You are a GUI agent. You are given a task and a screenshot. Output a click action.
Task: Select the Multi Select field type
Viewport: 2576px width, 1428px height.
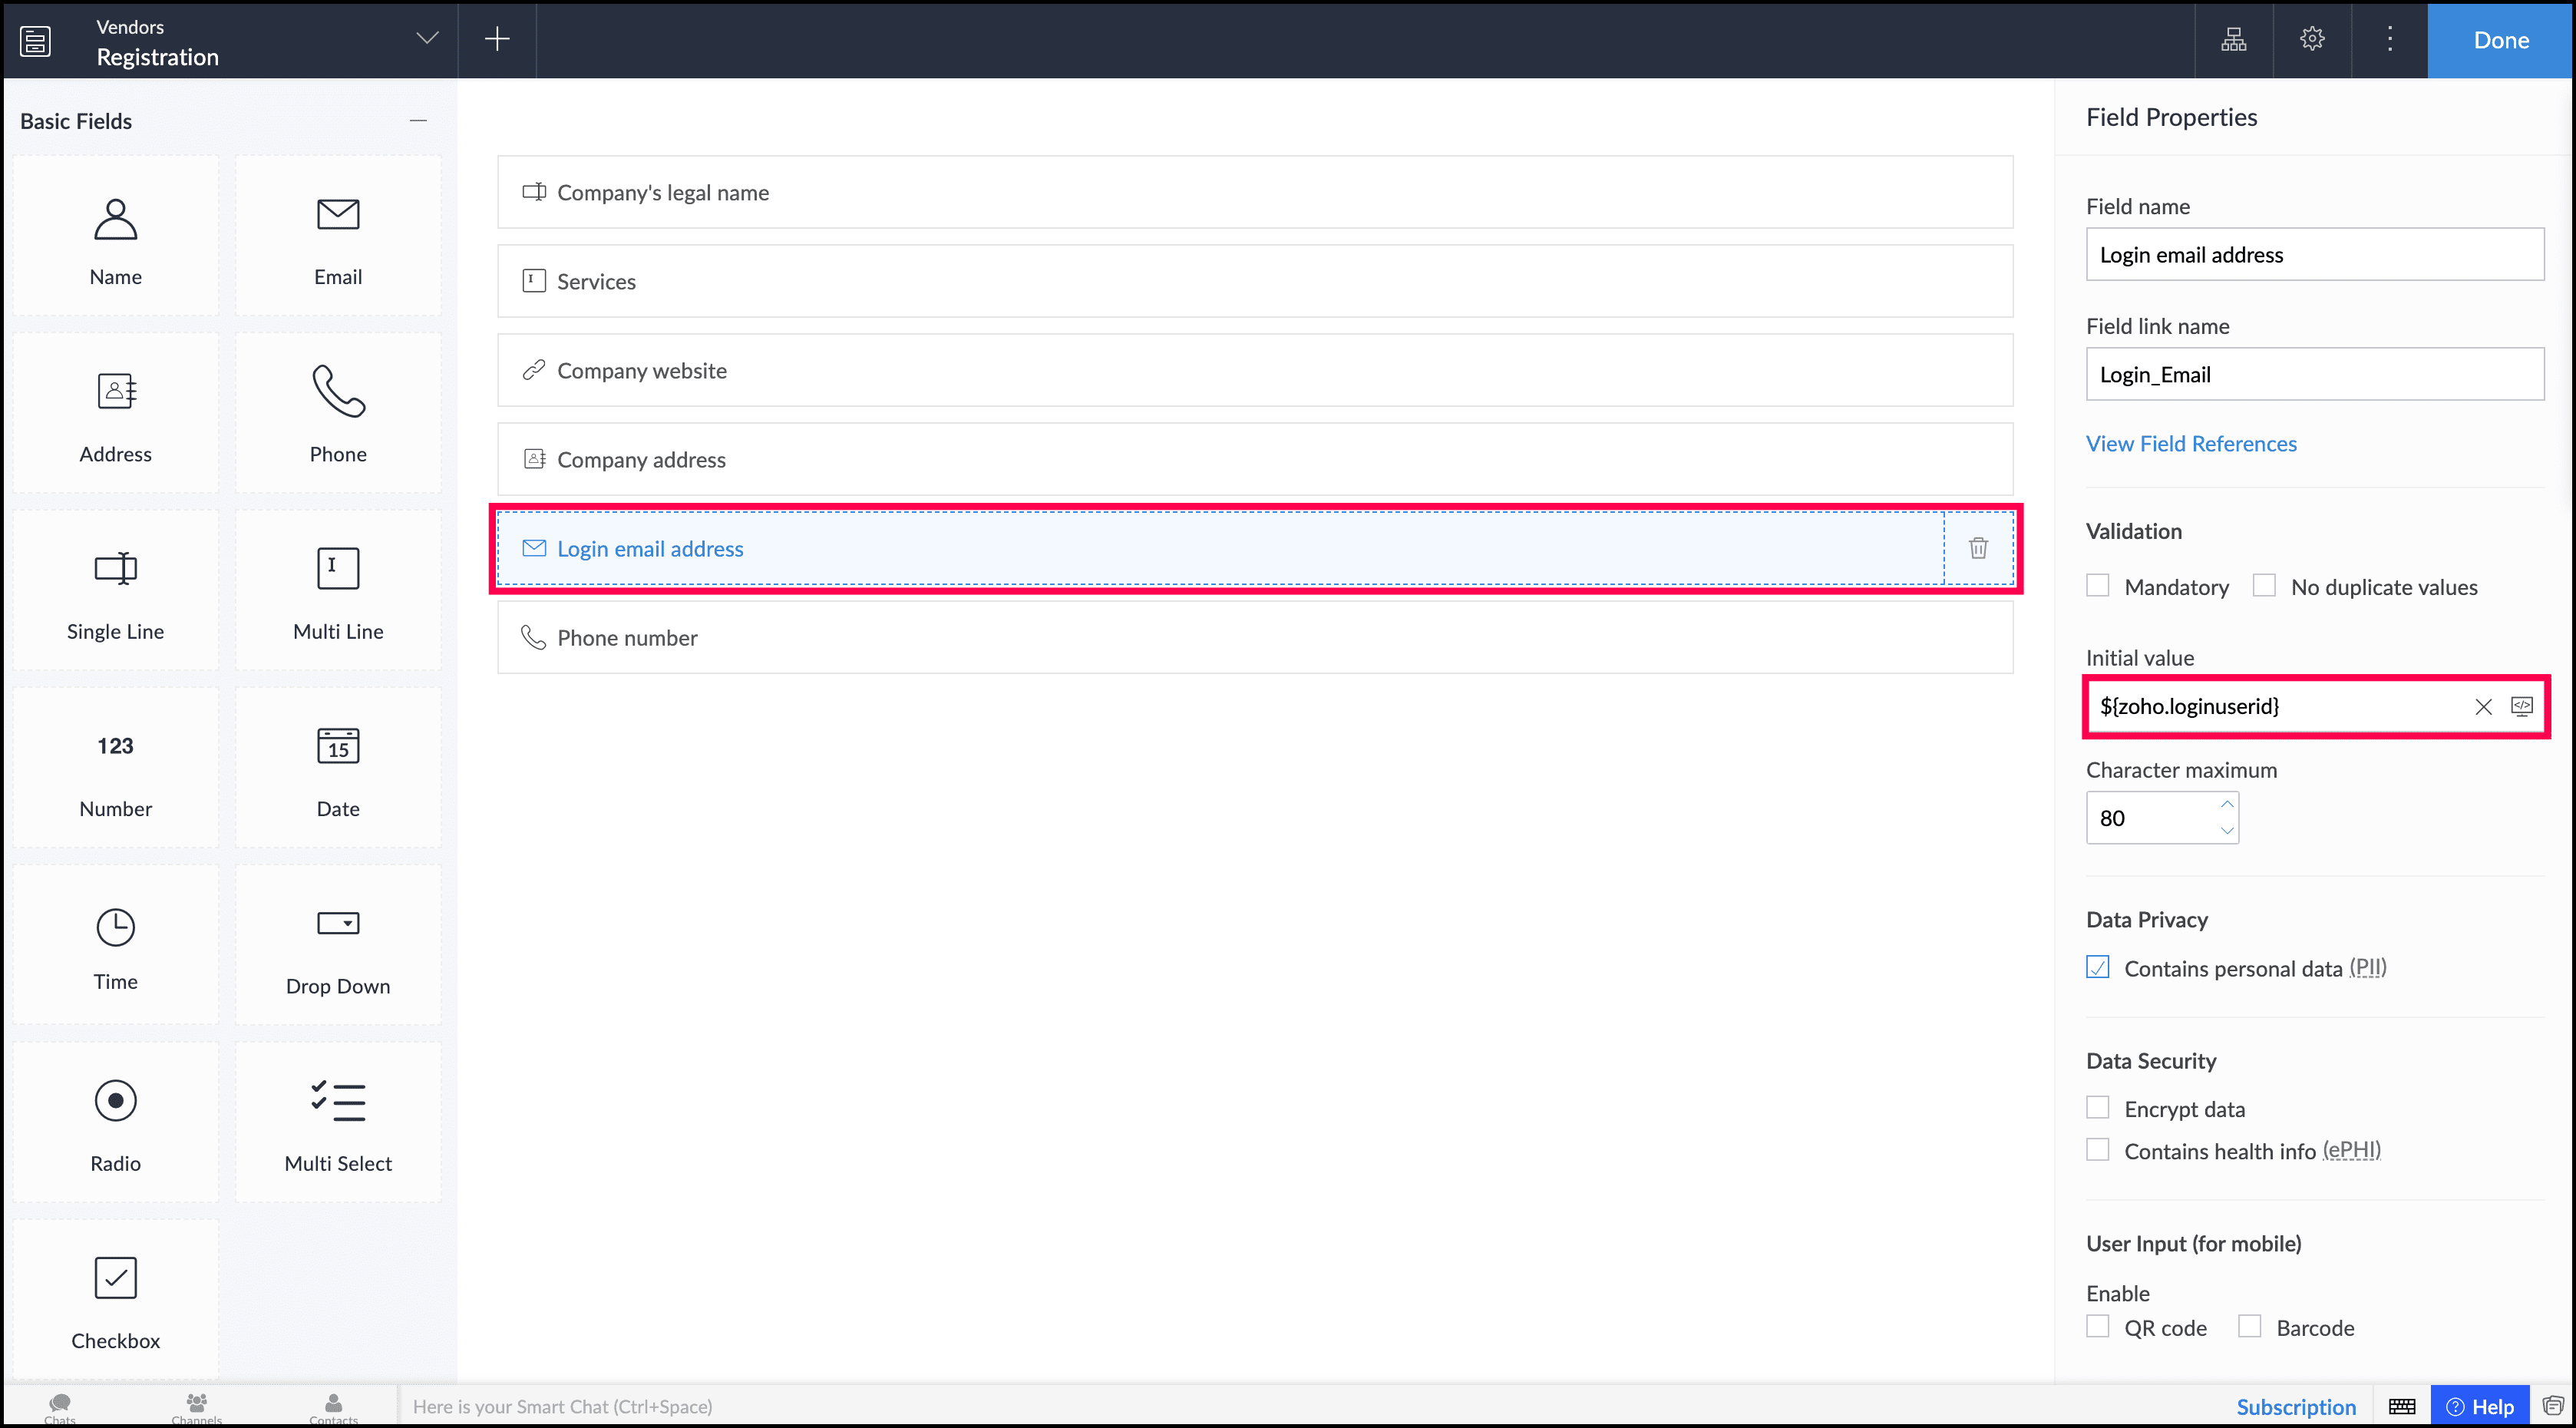(338, 1122)
